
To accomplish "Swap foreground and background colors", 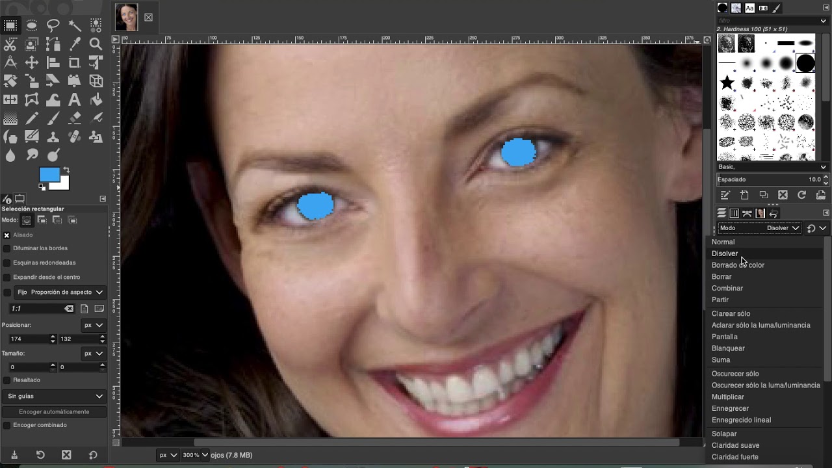I will pos(66,170).
